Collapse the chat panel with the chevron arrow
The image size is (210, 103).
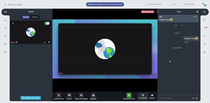click(157, 12)
